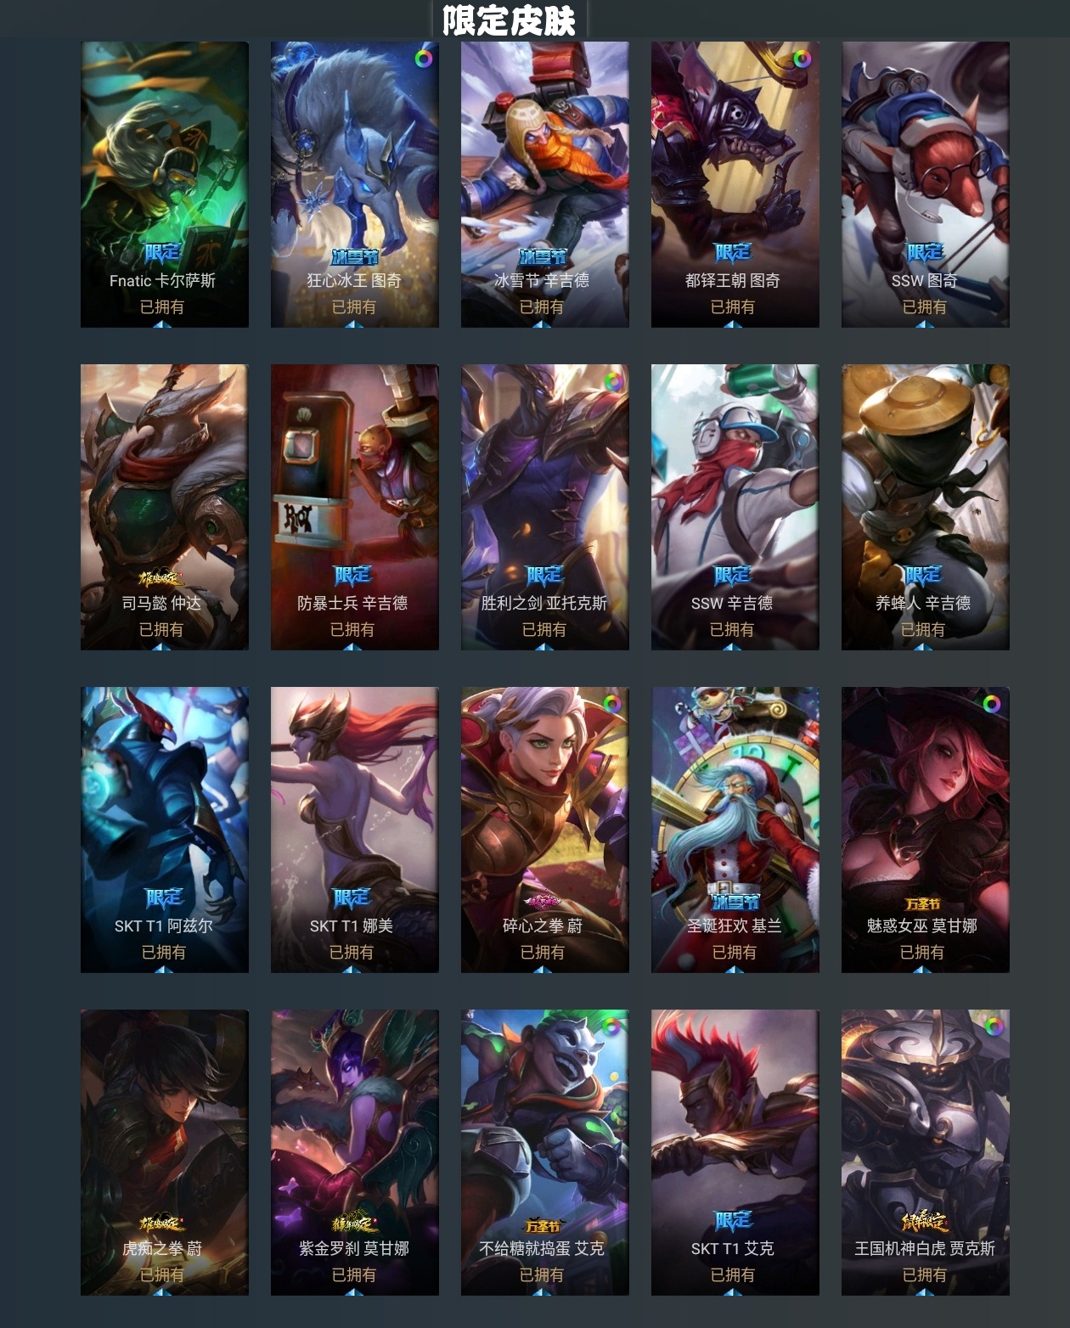Open the SKT T1 阿兹尔 skin card
This screenshot has height=1328, width=1070.
(165, 830)
